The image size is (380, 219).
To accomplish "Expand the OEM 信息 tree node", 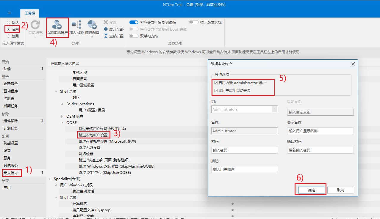I will [x=62, y=116].
